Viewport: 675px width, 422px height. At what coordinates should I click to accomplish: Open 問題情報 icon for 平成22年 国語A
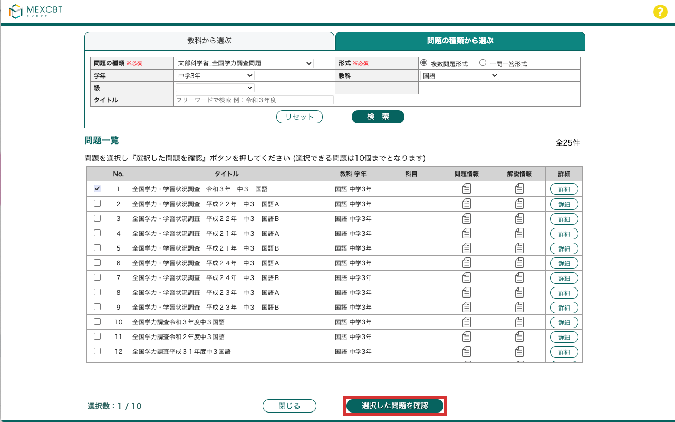[466, 203]
